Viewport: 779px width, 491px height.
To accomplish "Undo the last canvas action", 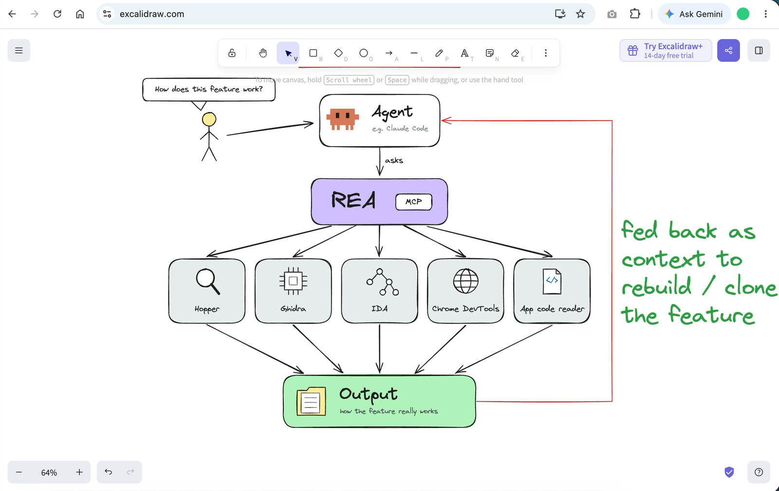I will click(108, 472).
